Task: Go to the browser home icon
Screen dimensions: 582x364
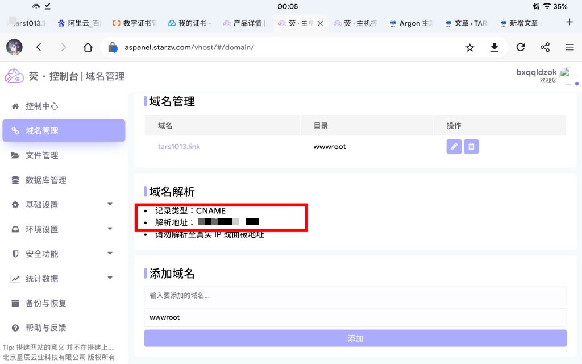Action: click(88, 48)
